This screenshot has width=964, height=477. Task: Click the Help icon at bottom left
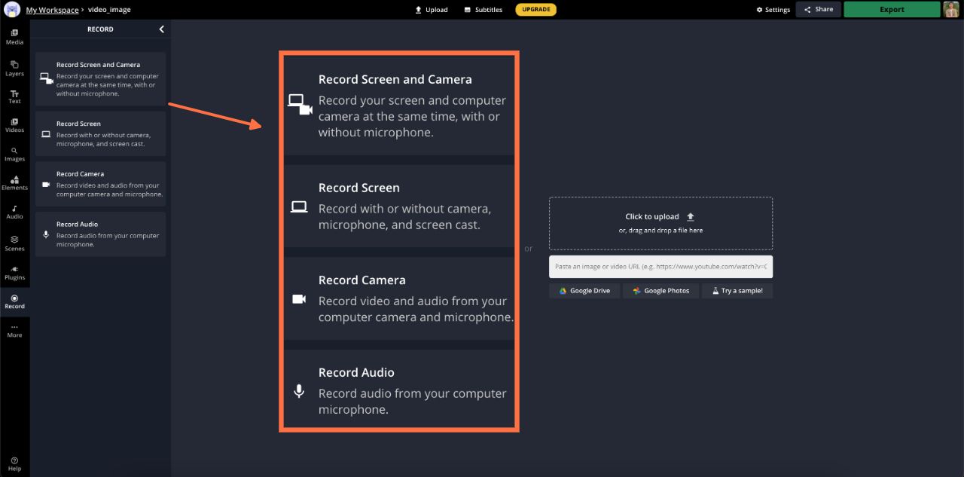(14, 463)
